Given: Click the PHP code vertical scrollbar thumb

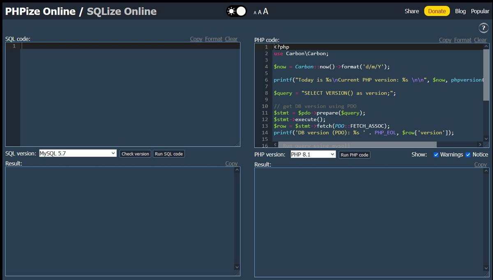Looking at the screenshot, I should tap(486, 75).
